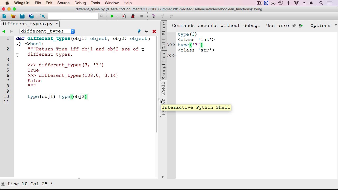The height and width of the screenshot is (190, 338).
Task: Click the editor vertical scrollbar
Action: (157, 84)
